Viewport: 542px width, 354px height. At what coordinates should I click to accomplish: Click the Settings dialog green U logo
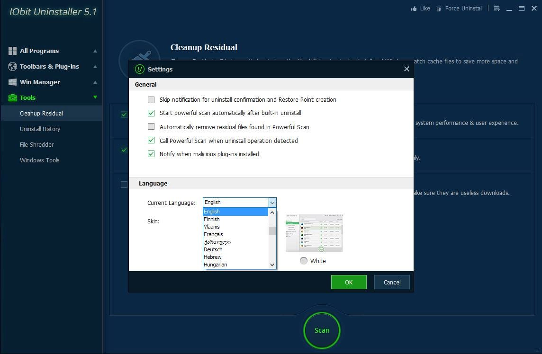coord(139,69)
